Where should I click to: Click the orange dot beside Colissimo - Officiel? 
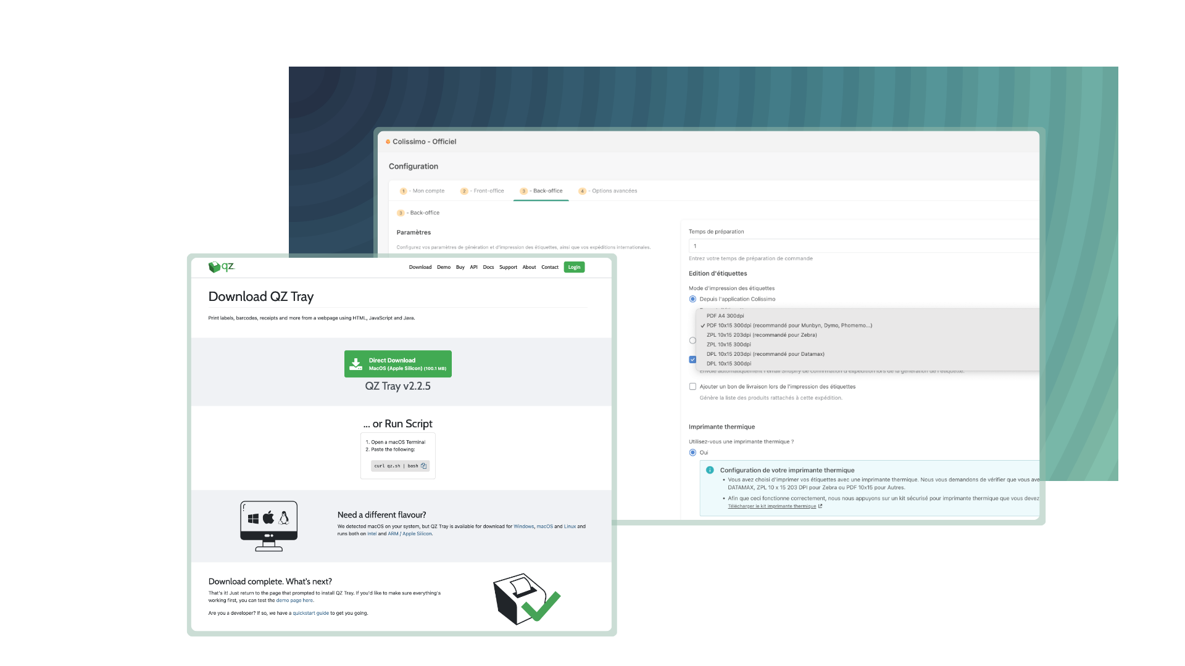tap(388, 142)
